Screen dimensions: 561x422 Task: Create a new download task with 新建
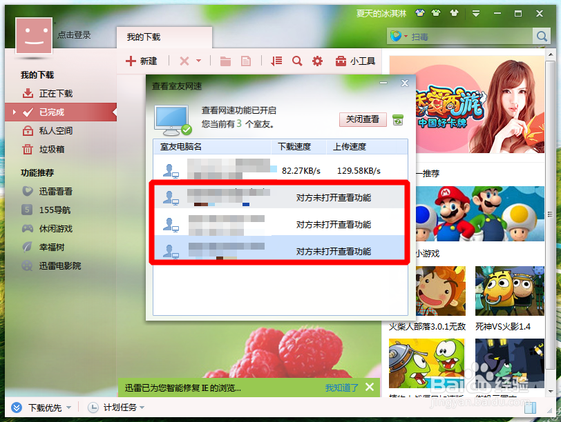(x=142, y=61)
